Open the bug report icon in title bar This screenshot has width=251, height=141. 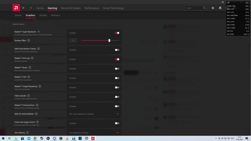click(x=223, y=2)
